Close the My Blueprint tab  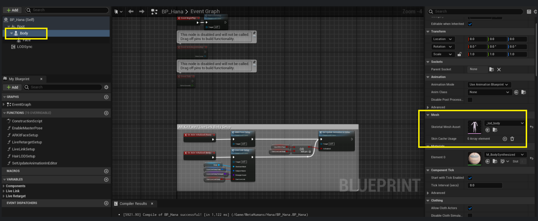pos(41,79)
